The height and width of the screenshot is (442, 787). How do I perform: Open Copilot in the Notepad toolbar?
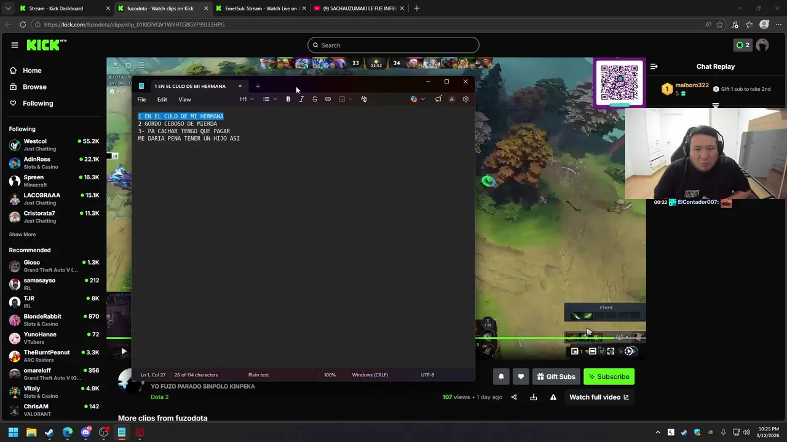coord(414,99)
